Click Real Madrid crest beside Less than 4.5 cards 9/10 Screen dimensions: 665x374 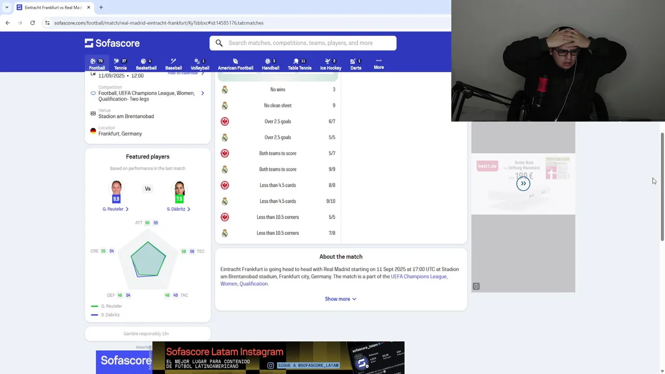pyautogui.click(x=225, y=201)
